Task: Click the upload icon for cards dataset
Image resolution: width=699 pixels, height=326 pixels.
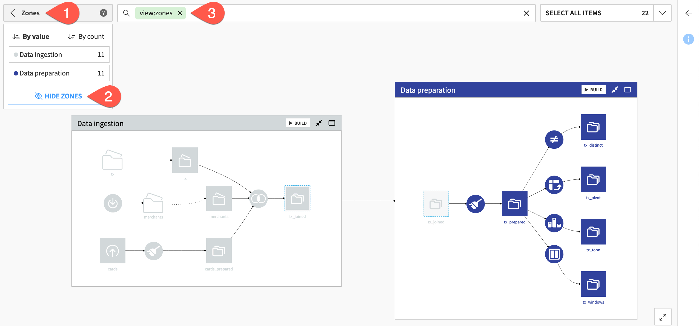Action: tap(112, 250)
